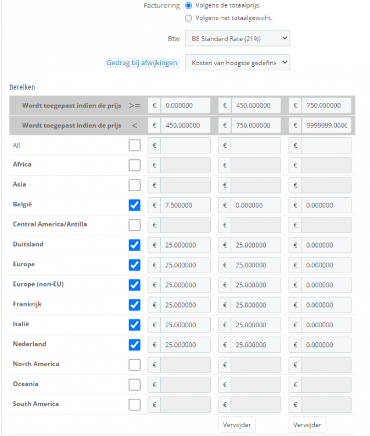
Task: Check the Africa zone checkbox
Action: coord(134,165)
